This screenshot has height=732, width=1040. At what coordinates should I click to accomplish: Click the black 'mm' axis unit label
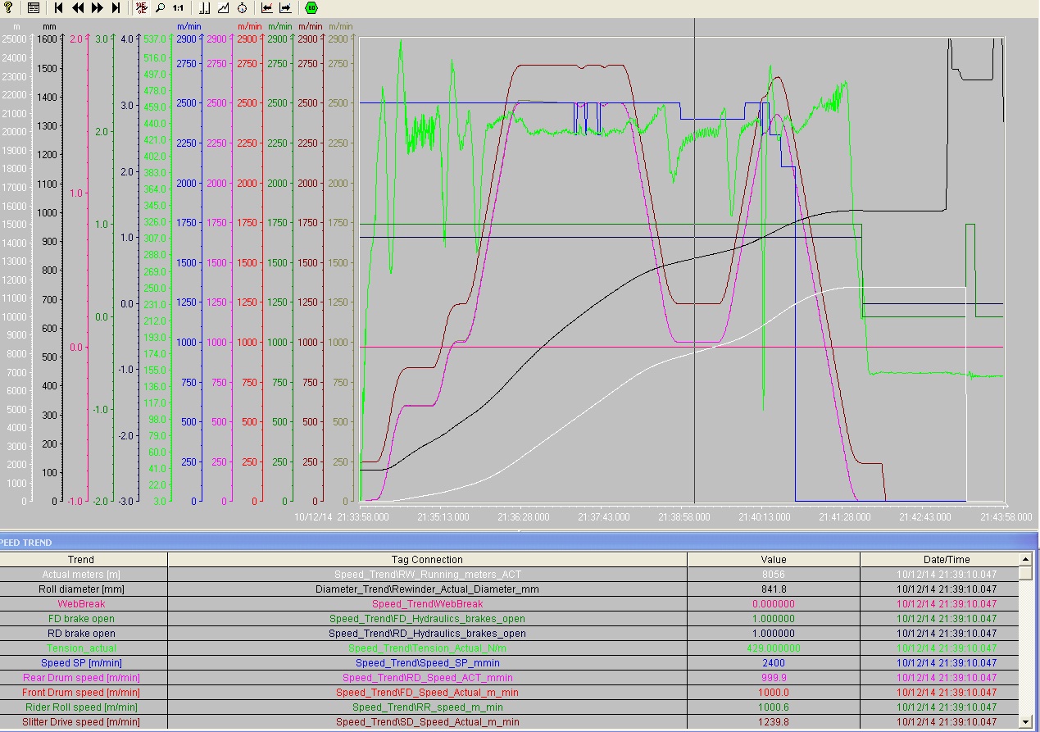49,27
